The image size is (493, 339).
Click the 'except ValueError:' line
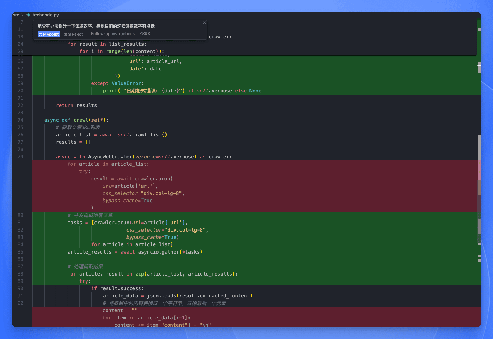click(x=117, y=83)
